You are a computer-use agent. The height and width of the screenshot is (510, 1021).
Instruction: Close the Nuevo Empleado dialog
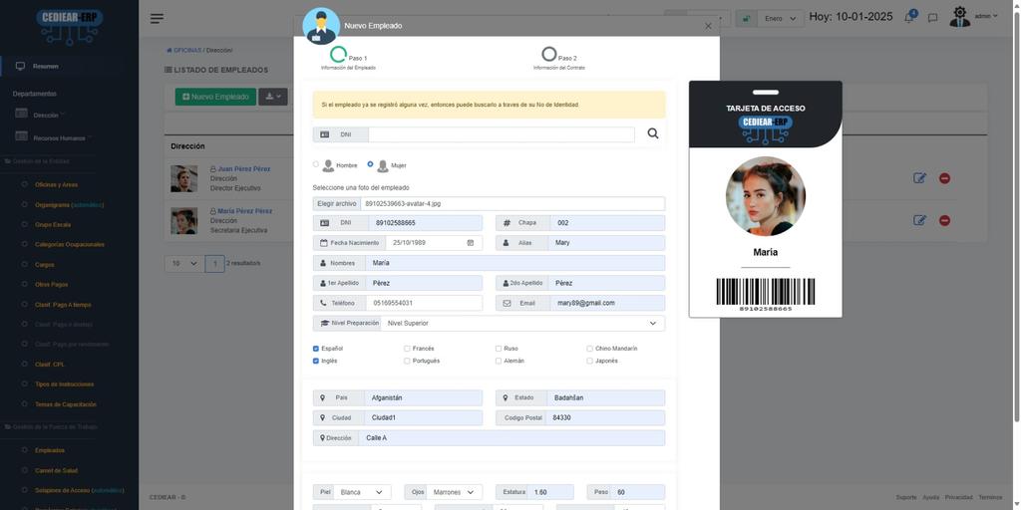(x=708, y=26)
